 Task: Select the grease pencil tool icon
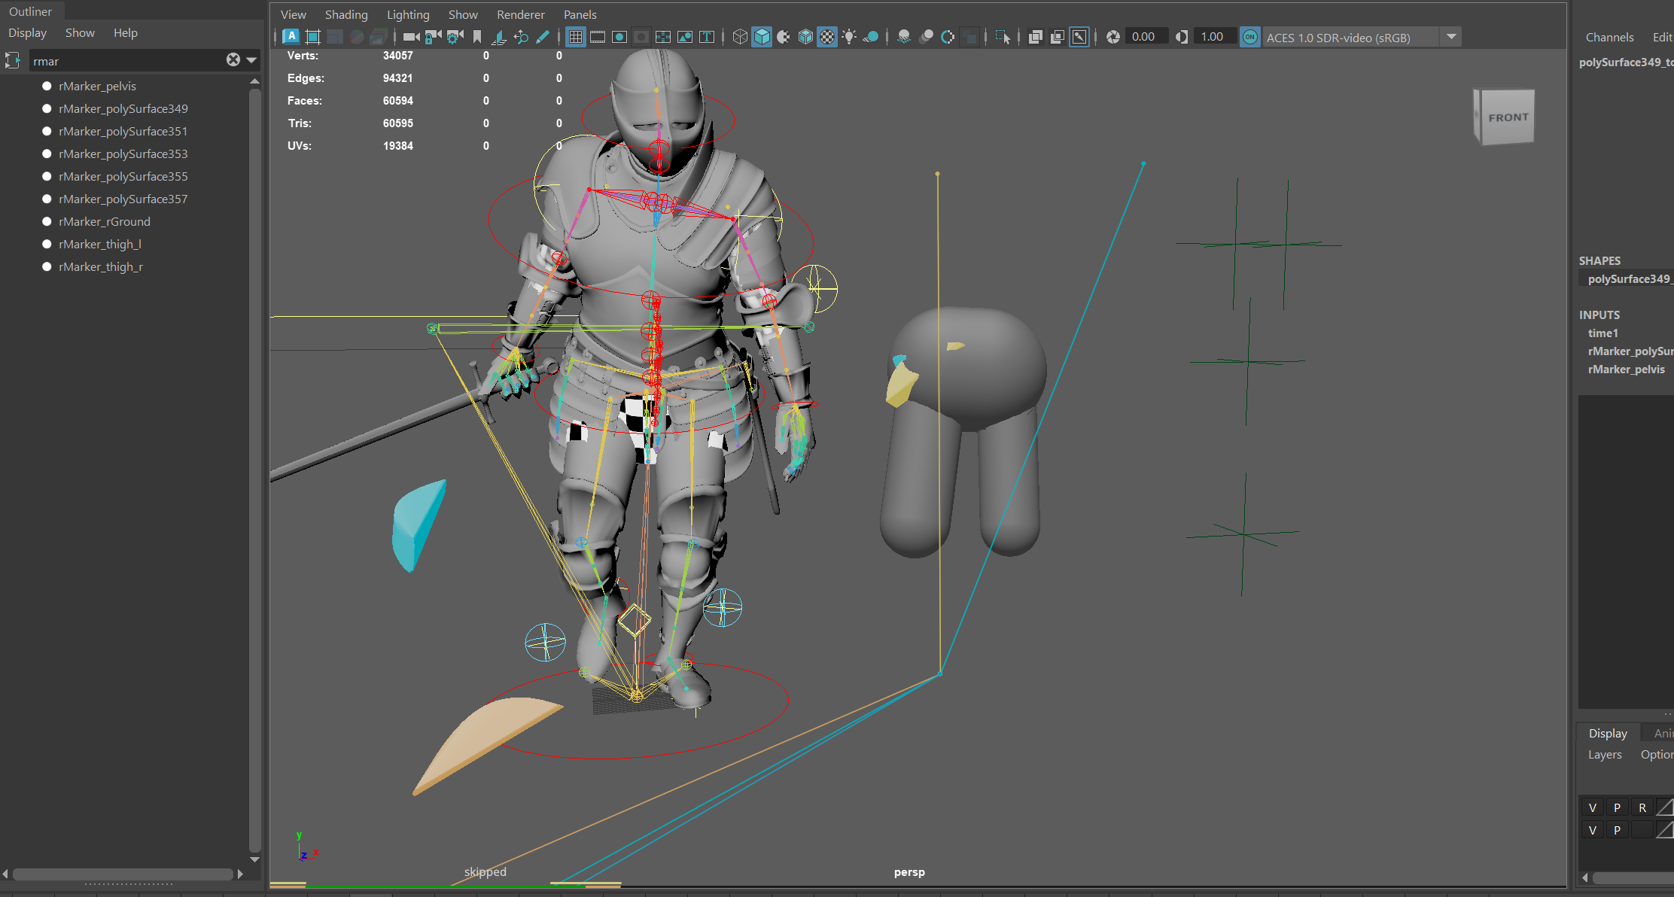pyautogui.click(x=543, y=37)
